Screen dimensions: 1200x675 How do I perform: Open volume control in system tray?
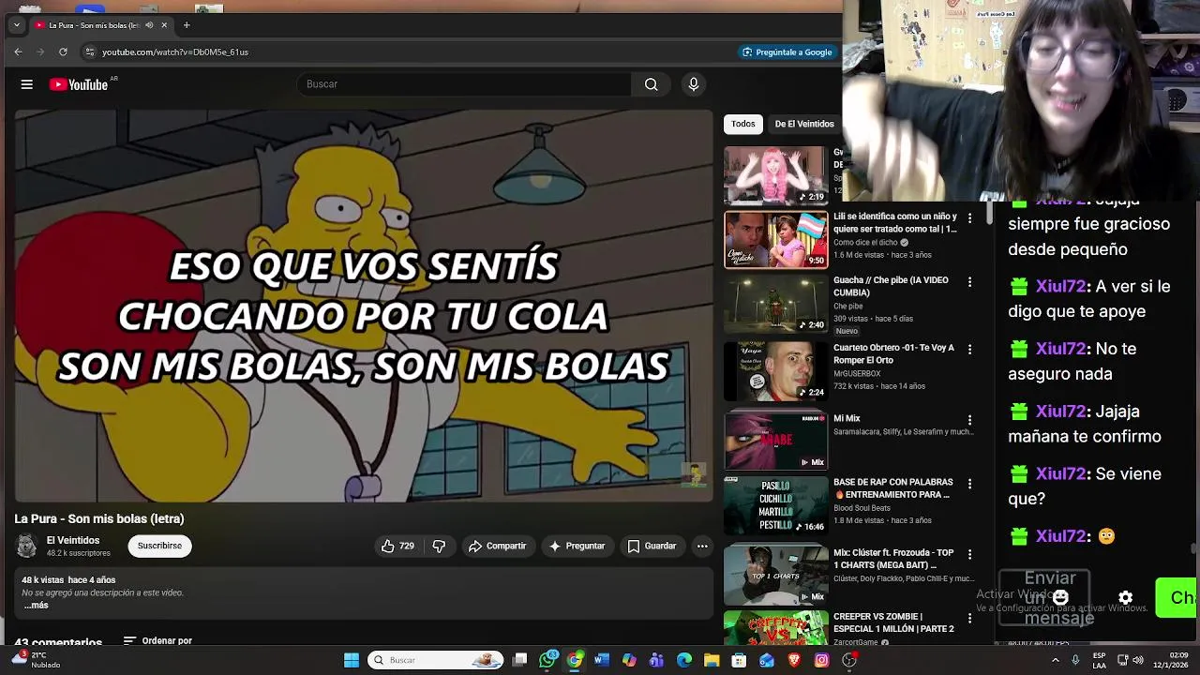(1138, 660)
